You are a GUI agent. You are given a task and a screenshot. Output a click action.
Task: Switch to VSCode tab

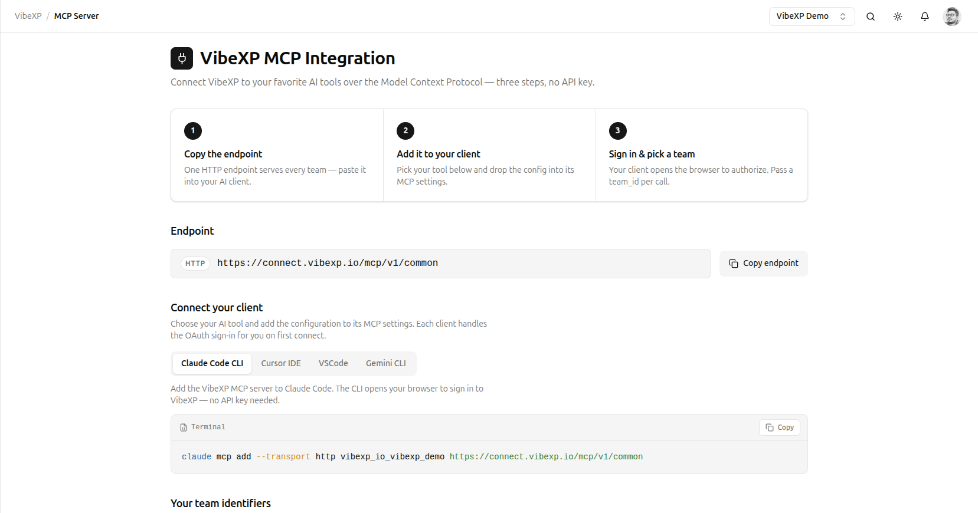[x=333, y=363]
